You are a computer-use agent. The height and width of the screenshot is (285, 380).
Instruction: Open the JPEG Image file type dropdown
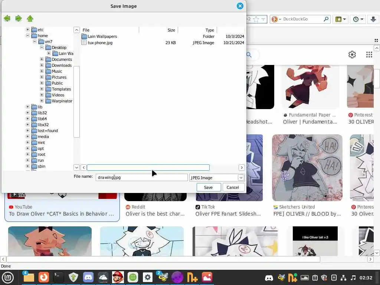pos(241,178)
